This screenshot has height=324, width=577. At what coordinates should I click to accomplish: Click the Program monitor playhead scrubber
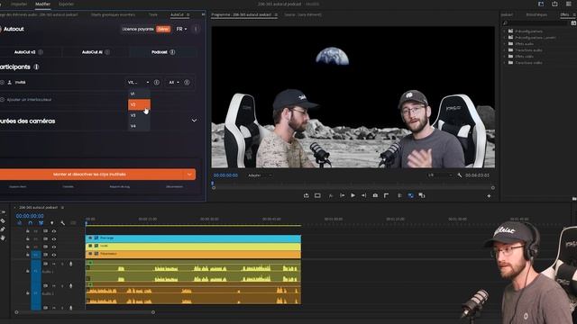[x=213, y=183]
